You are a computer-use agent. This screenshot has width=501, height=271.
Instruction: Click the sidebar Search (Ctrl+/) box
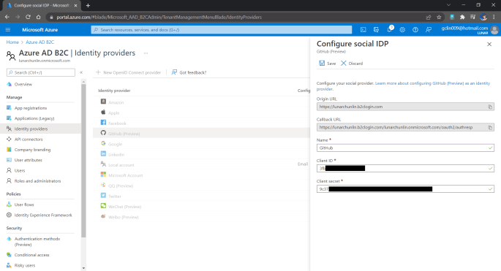click(x=41, y=72)
